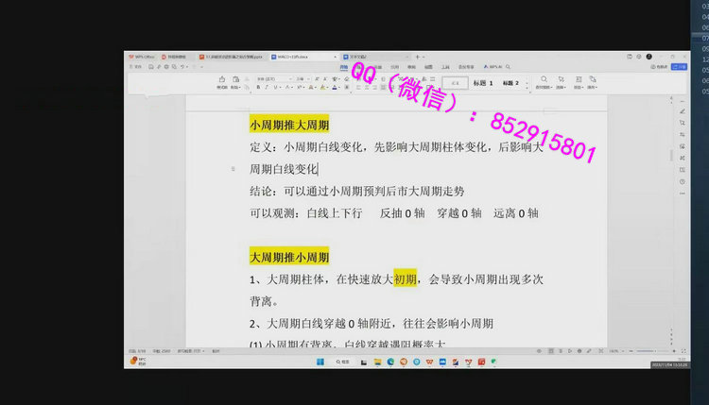
Task: Switch to the pptx presentation tab
Action: 232,57
